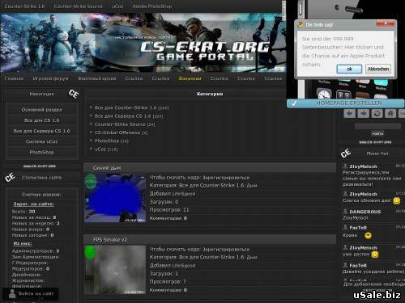Click Статистика сайта panel heading

pos(41,178)
